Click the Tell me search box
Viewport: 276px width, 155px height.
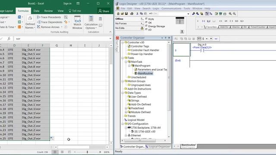pyautogui.click(x=75, y=11)
